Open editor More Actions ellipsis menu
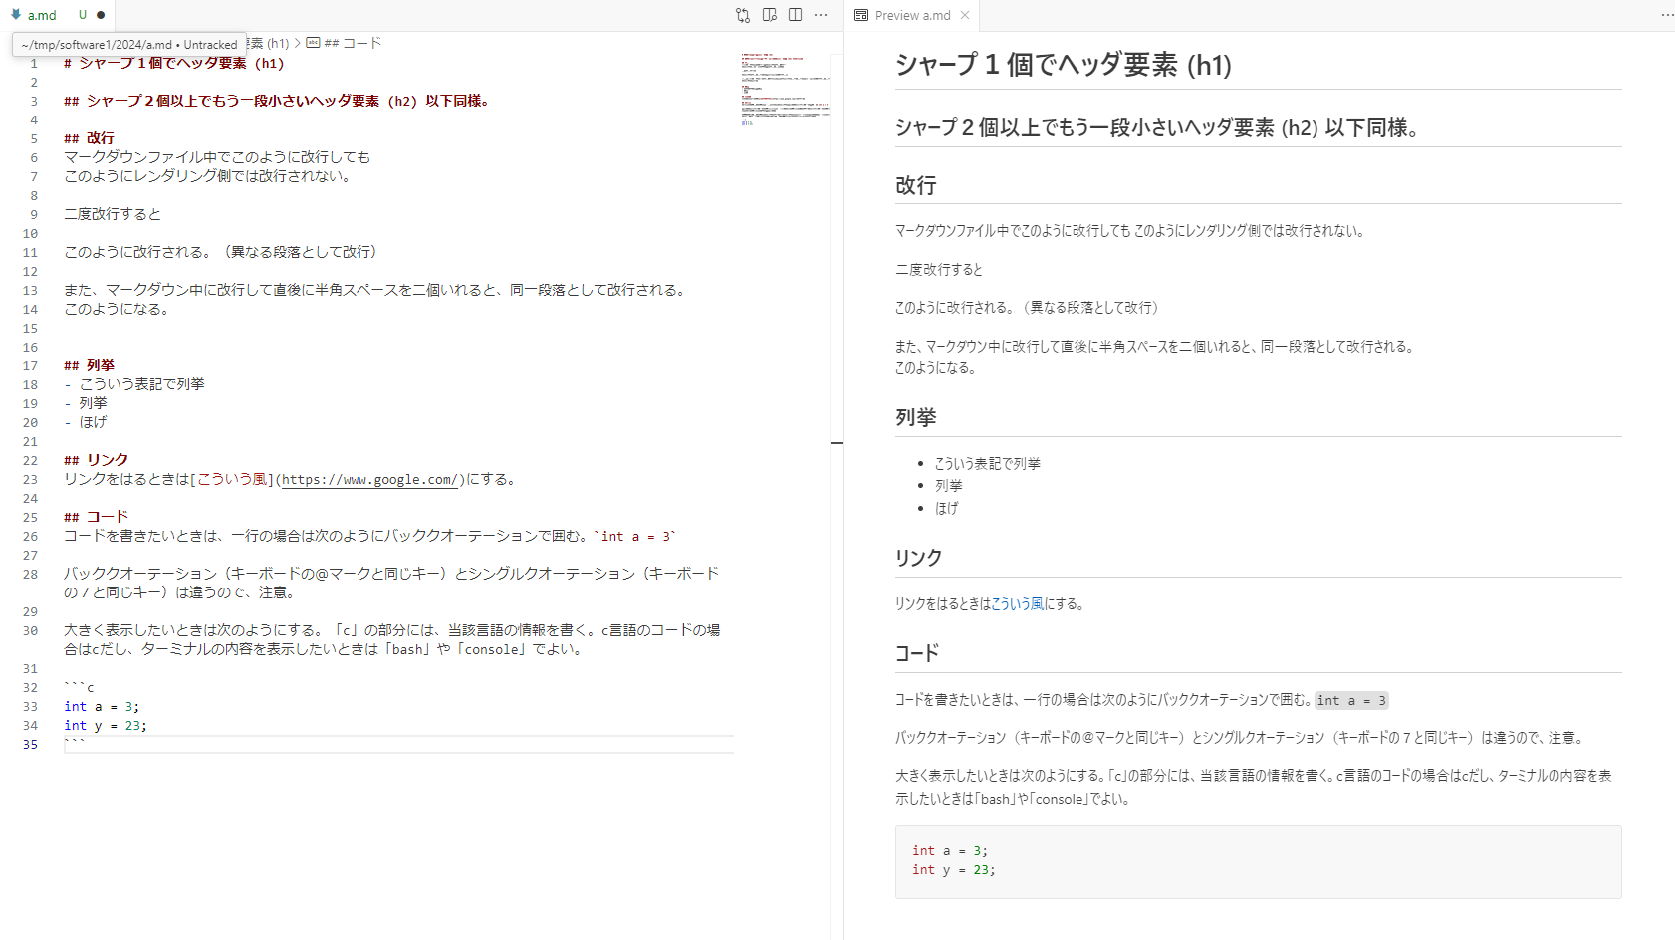Image resolution: width=1675 pixels, height=940 pixels. pyautogui.click(x=821, y=15)
